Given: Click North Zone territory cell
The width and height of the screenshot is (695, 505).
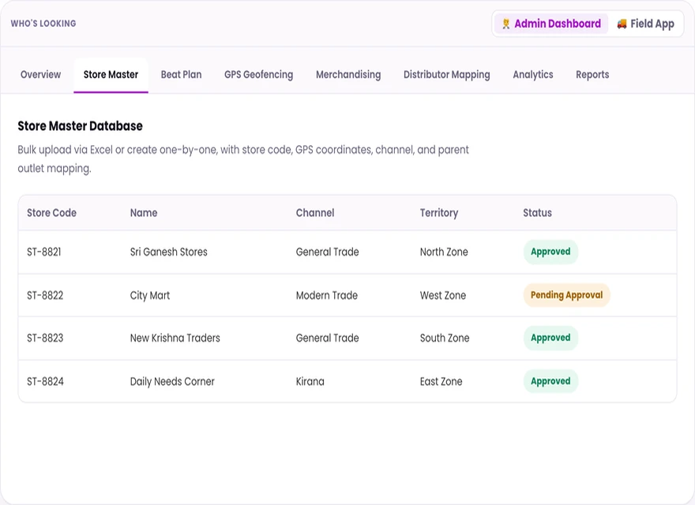Looking at the screenshot, I should point(444,252).
